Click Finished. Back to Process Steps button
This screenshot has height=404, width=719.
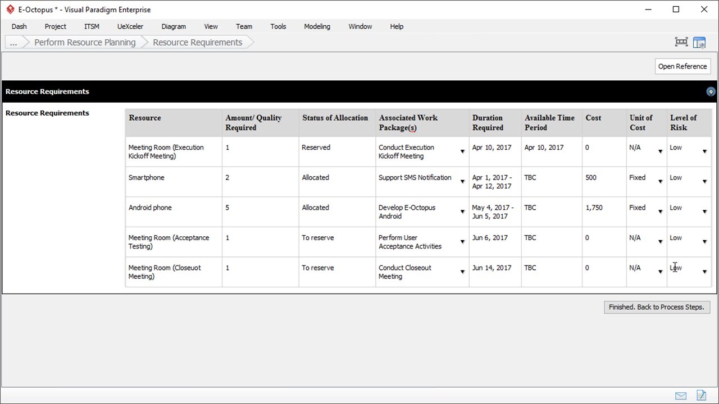pos(657,307)
